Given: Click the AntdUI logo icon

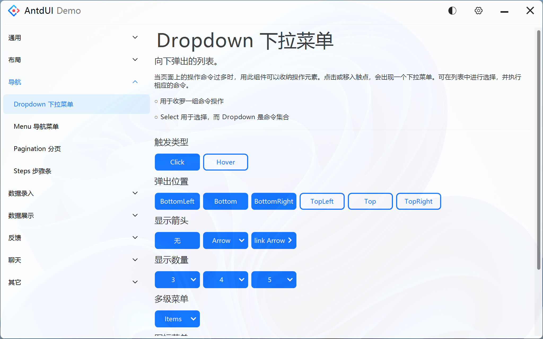Looking at the screenshot, I should (x=14, y=11).
